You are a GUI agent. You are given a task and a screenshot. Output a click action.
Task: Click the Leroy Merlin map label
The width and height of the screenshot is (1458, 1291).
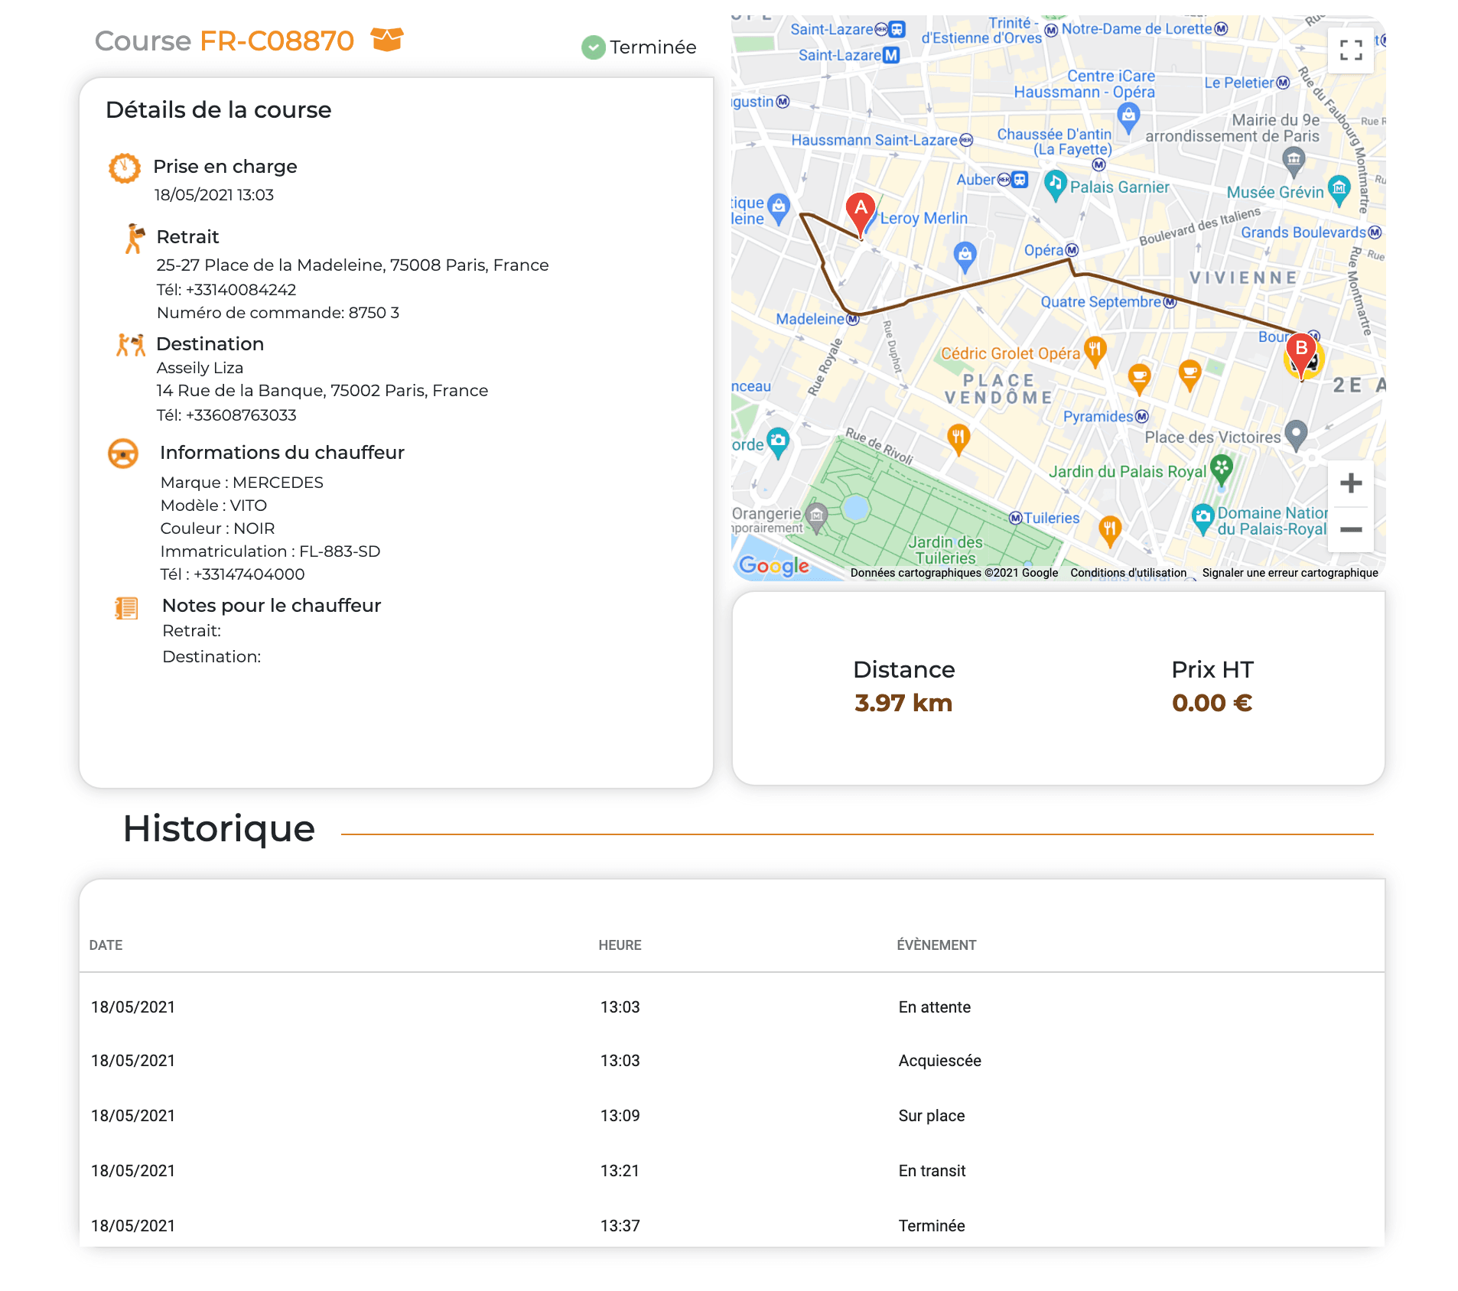click(924, 218)
